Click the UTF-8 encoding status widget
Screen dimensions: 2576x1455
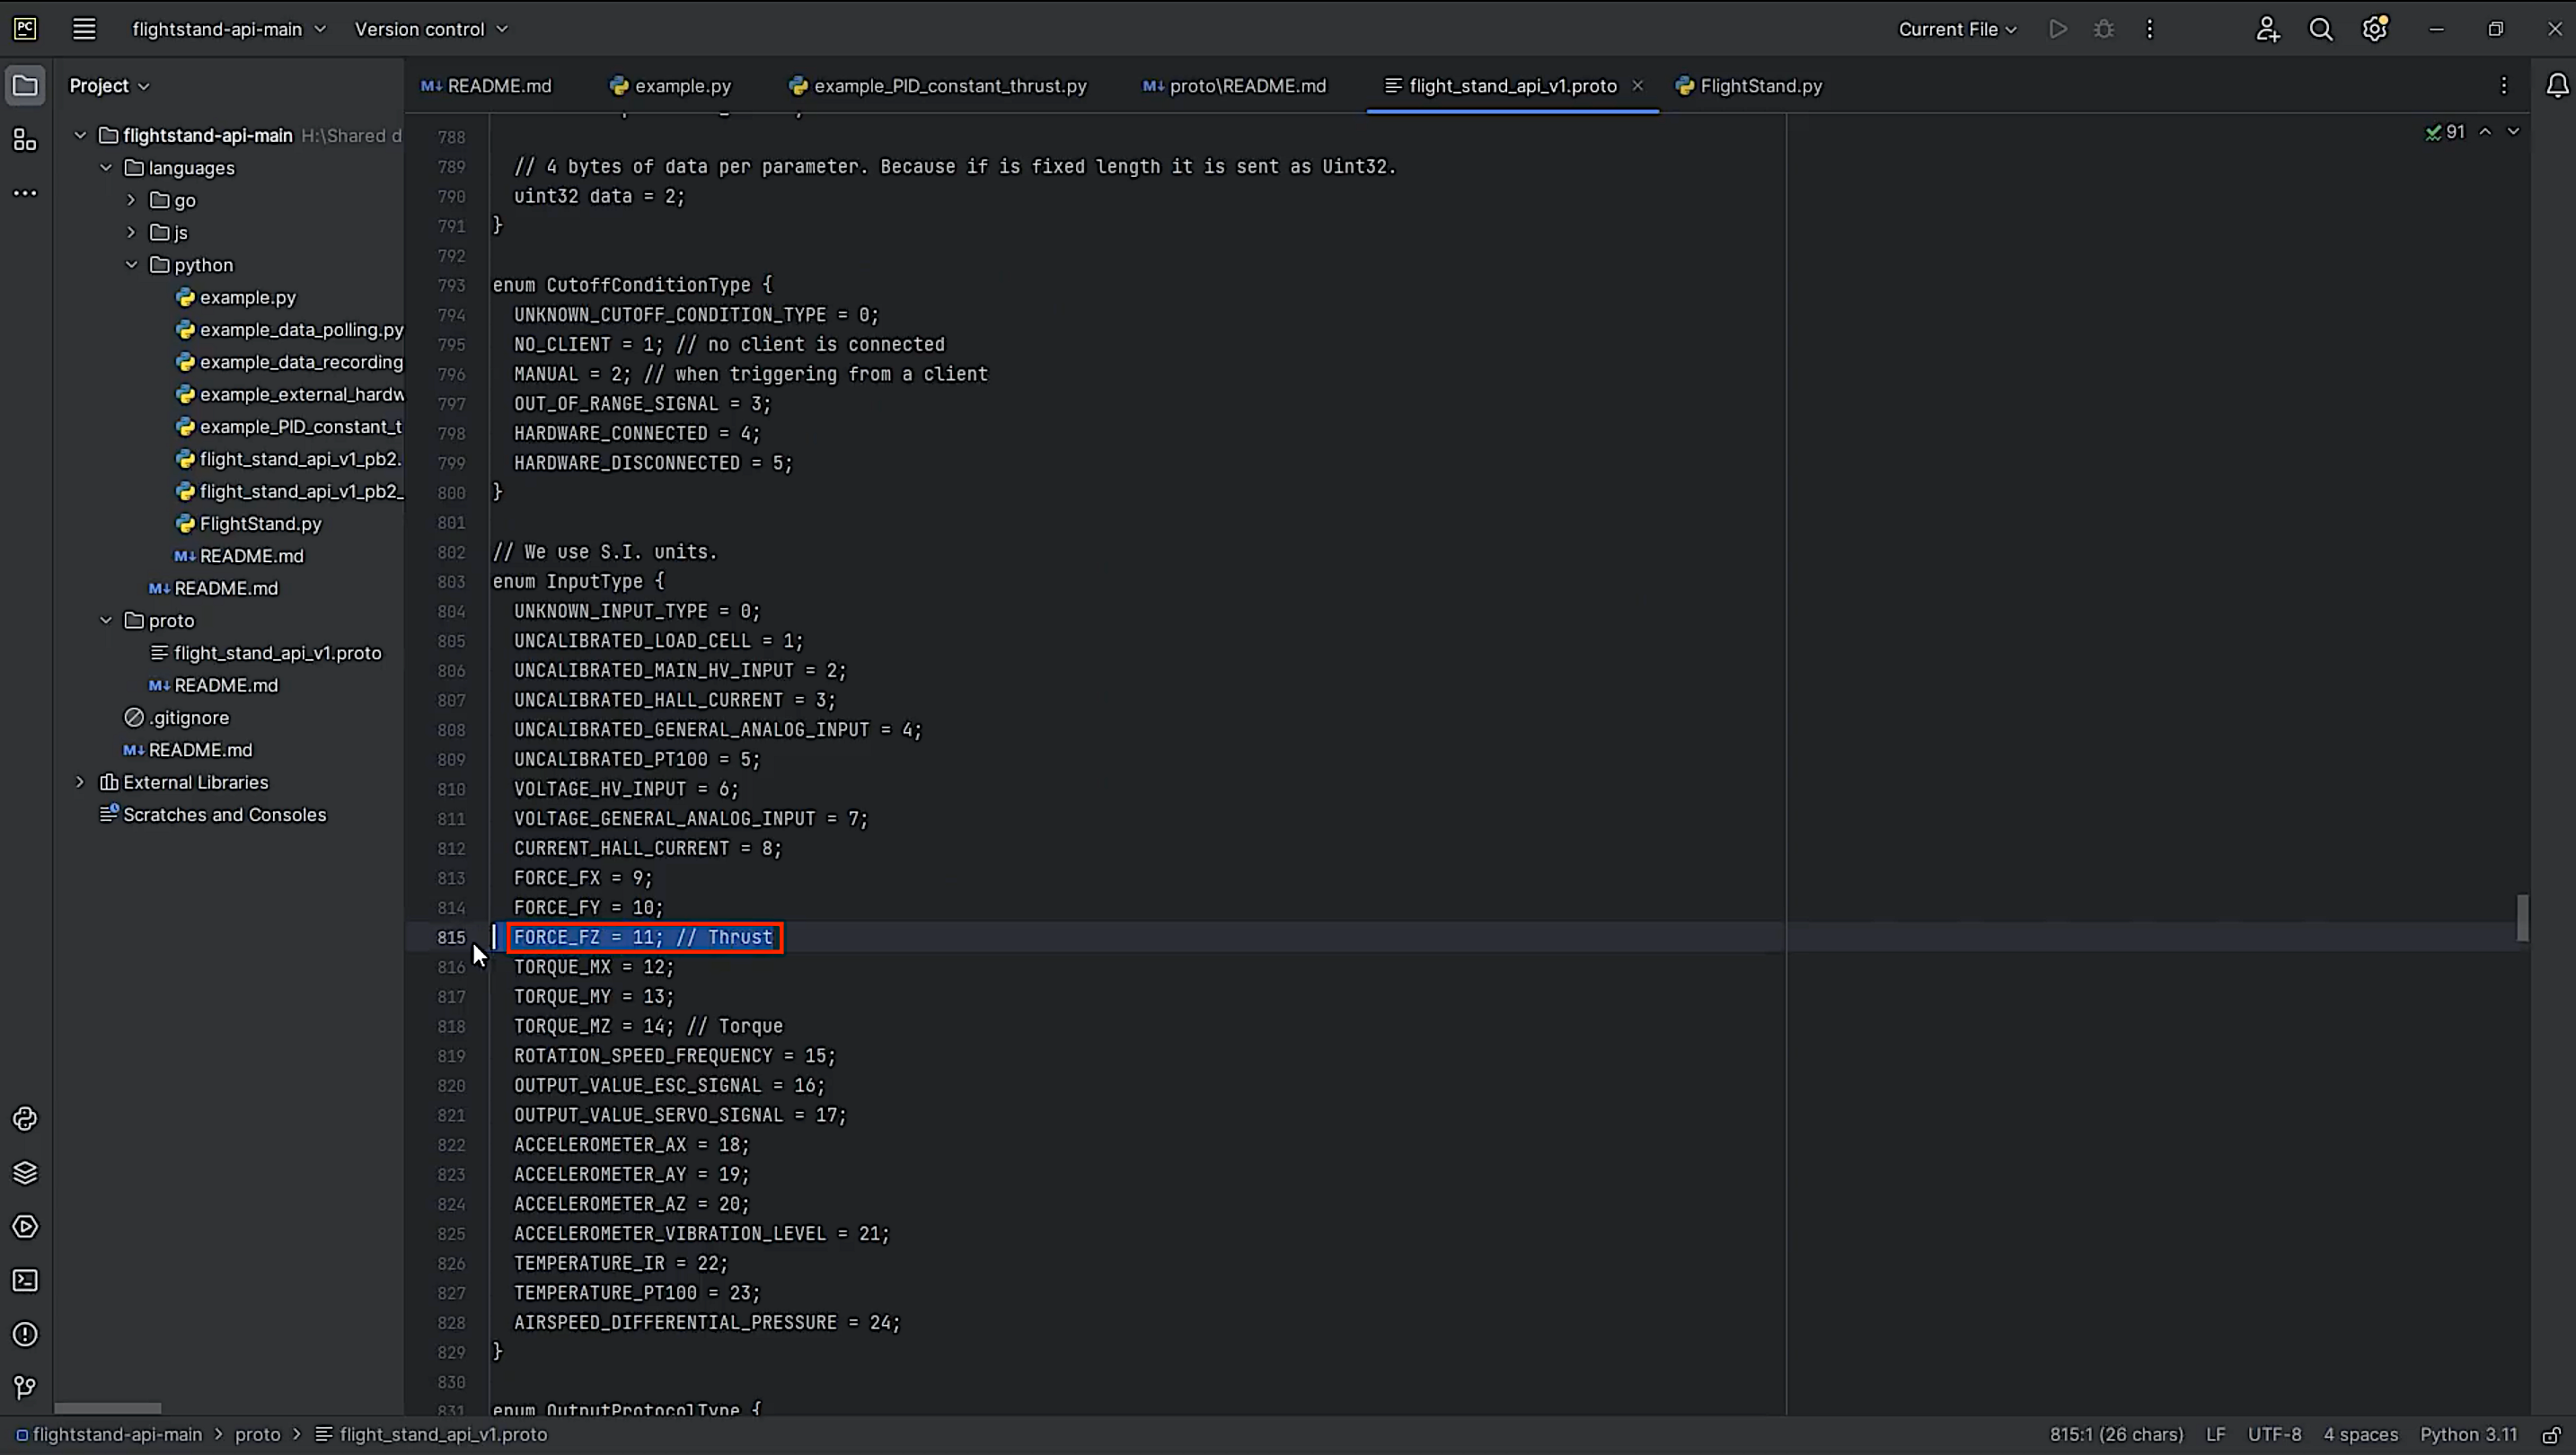pyautogui.click(x=2274, y=1434)
